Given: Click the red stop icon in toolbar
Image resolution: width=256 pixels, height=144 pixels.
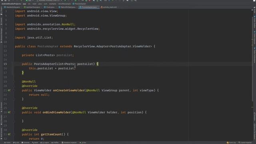Looking at the screenshot, I should [90, 1].
